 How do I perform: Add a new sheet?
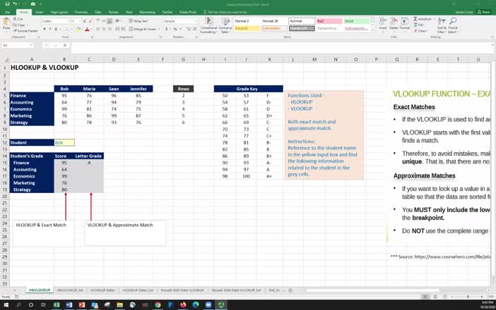[290, 290]
